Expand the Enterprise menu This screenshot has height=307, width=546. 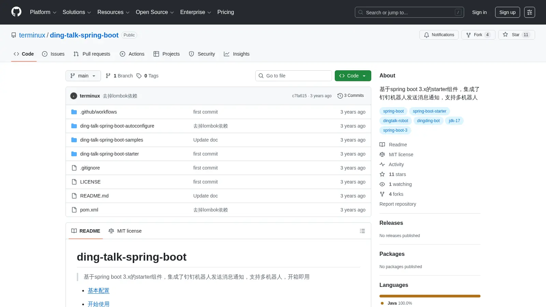(196, 12)
